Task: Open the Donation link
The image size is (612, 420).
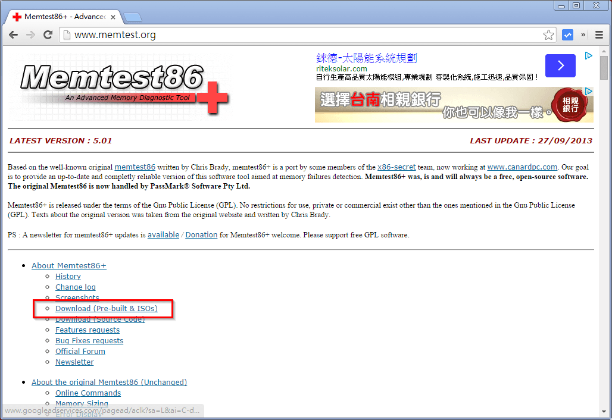Action: pos(201,234)
